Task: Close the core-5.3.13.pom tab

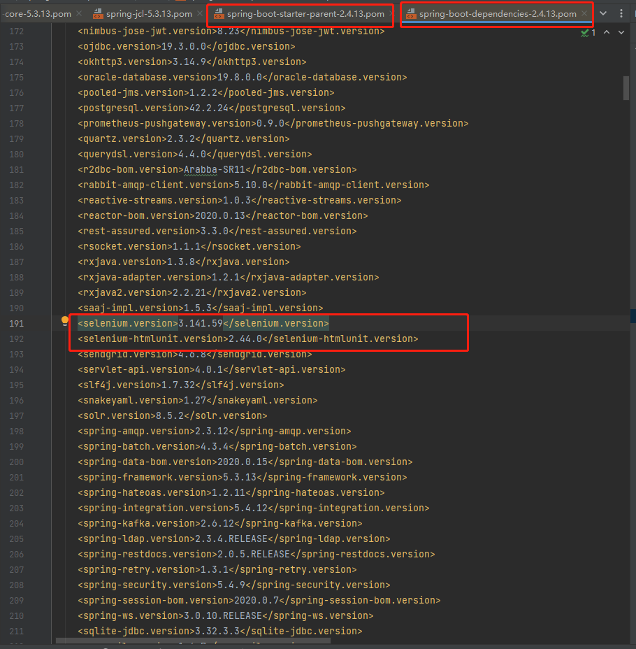Action: [x=79, y=14]
